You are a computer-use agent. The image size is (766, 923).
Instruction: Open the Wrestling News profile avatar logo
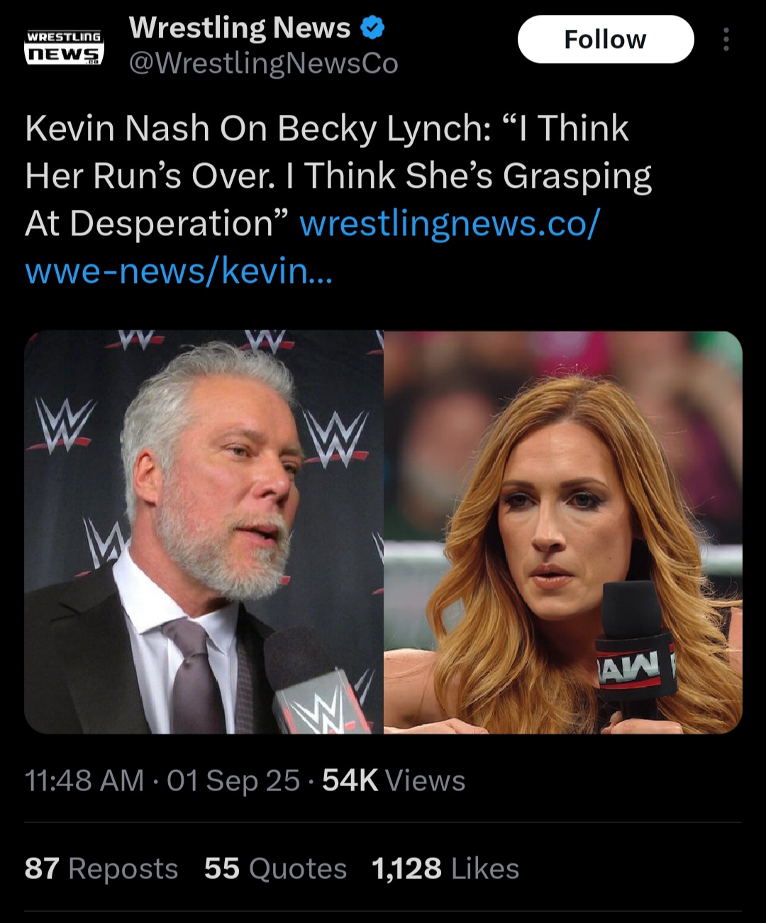tap(65, 47)
